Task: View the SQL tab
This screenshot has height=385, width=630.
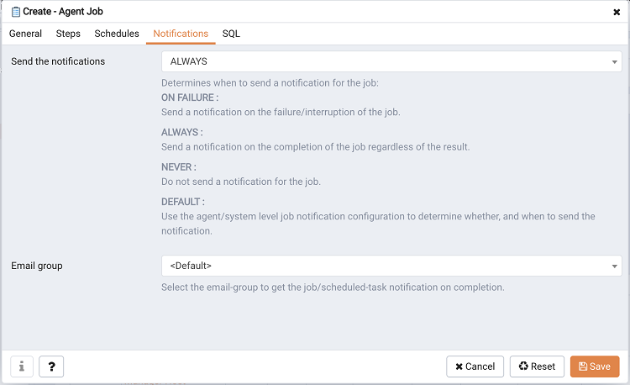Action: click(231, 34)
